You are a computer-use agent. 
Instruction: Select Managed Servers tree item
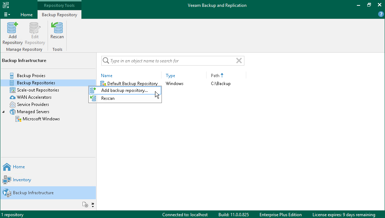tap(33, 112)
